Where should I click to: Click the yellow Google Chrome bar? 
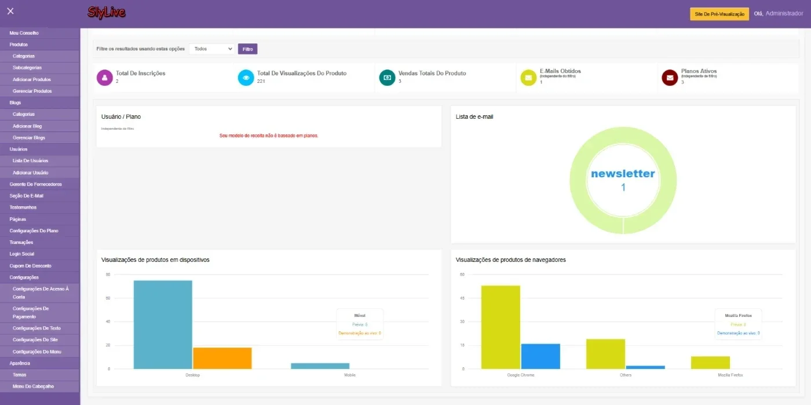[x=501, y=327]
